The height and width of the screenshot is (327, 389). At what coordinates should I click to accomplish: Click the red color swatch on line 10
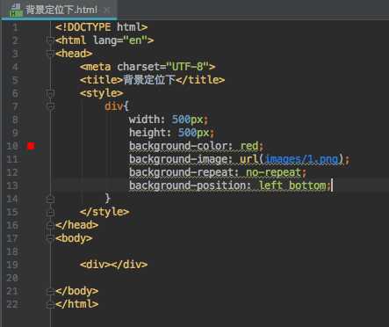tap(31, 146)
